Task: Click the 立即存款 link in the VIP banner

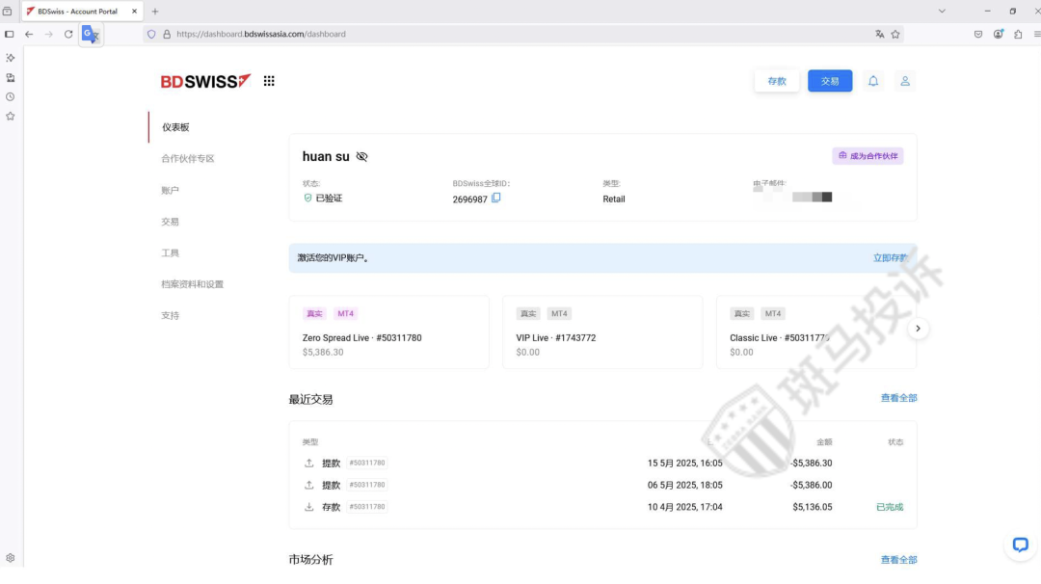Action: 892,257
